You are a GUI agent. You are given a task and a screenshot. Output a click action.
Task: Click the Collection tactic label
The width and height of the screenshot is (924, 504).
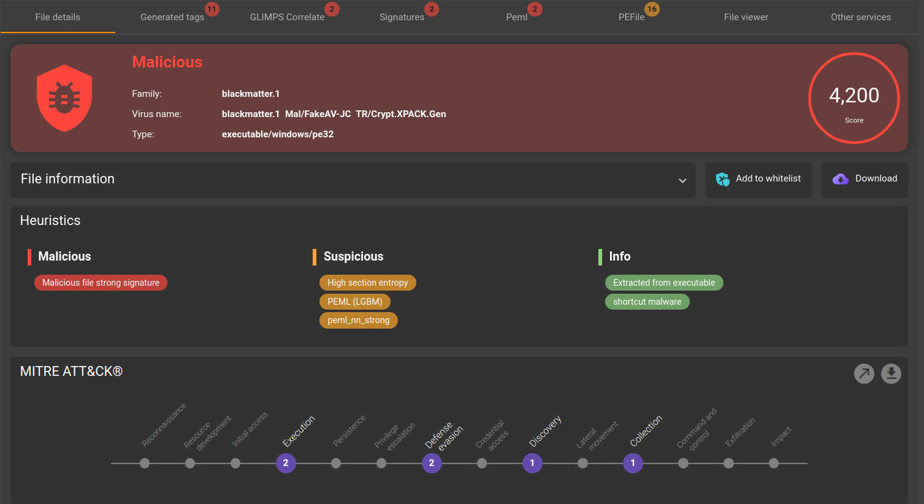(646, 431)
